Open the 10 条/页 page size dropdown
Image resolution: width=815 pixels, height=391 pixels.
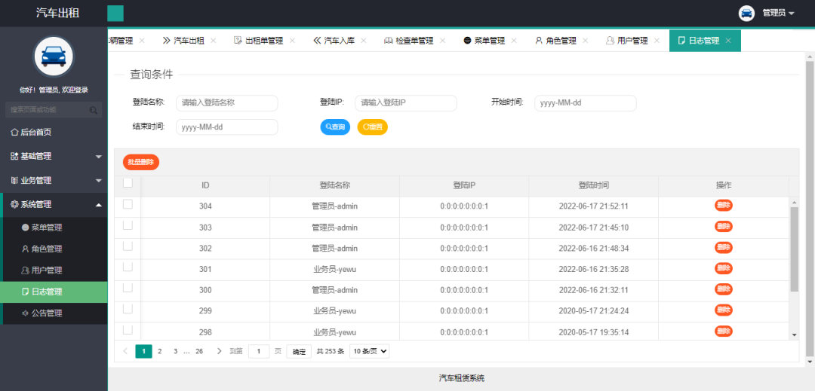pos(370,351)
